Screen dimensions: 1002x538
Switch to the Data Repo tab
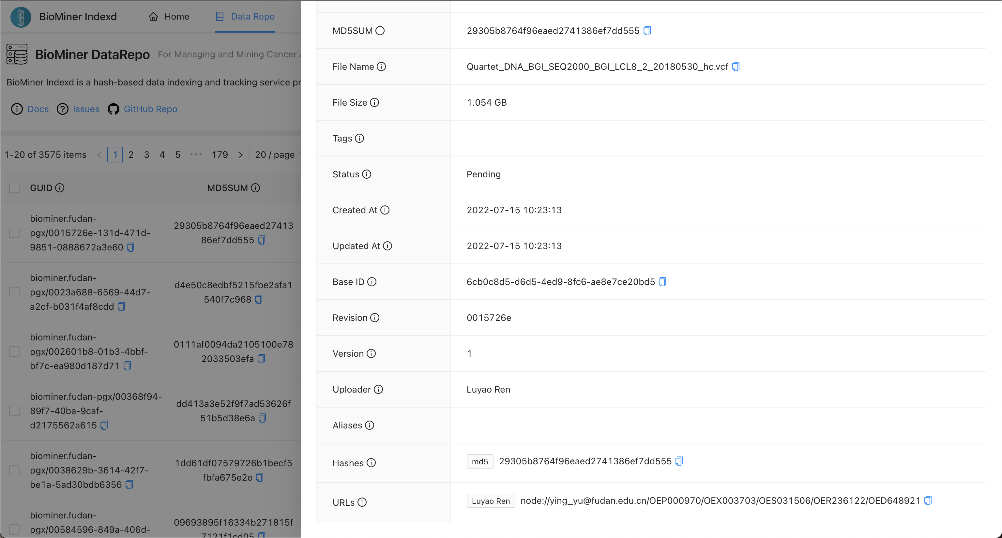tap(245, 16)
